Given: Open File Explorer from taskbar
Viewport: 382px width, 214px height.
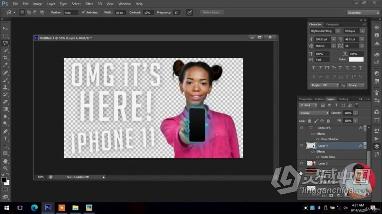Looking at the screenshot, I should tap(75, 208).
